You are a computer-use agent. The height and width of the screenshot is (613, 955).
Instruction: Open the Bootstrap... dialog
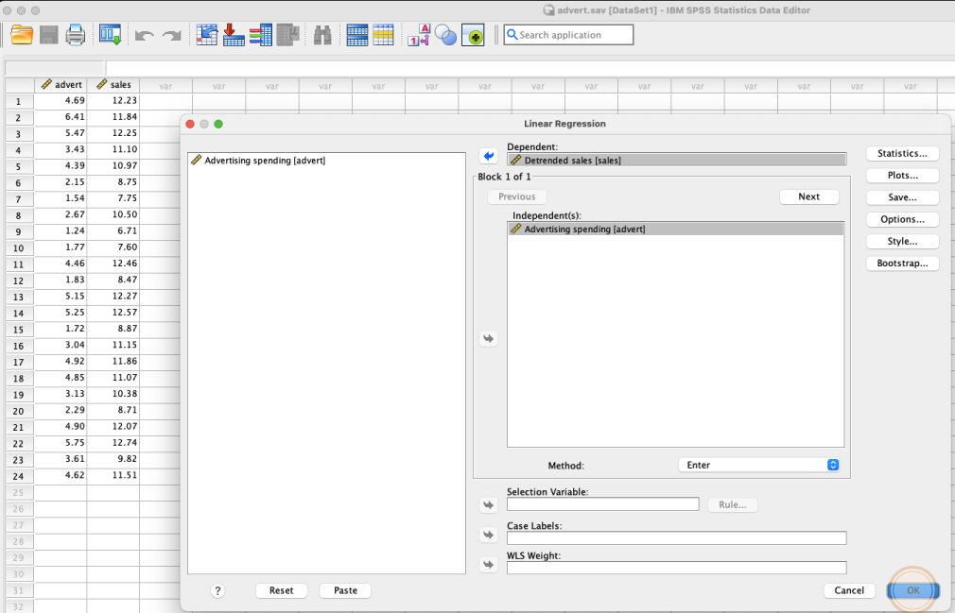pos(903,264)
